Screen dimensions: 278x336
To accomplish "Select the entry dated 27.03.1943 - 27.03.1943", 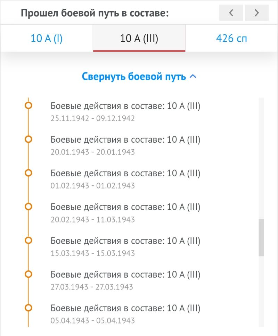I will [x=125, y=280].
